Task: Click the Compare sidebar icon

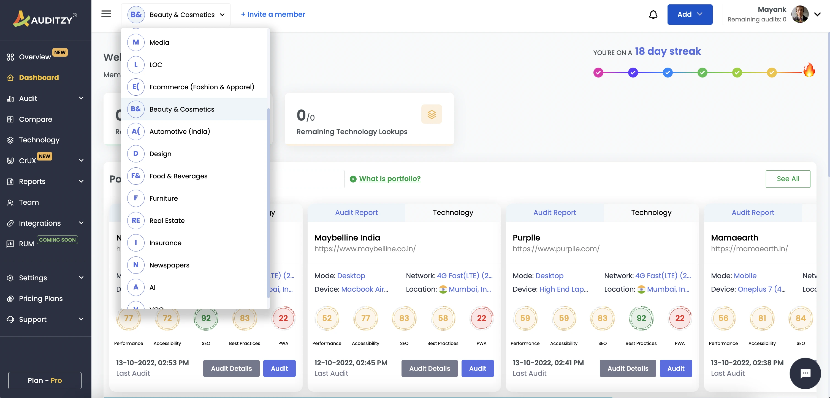Action: click(x=10, y=119)
